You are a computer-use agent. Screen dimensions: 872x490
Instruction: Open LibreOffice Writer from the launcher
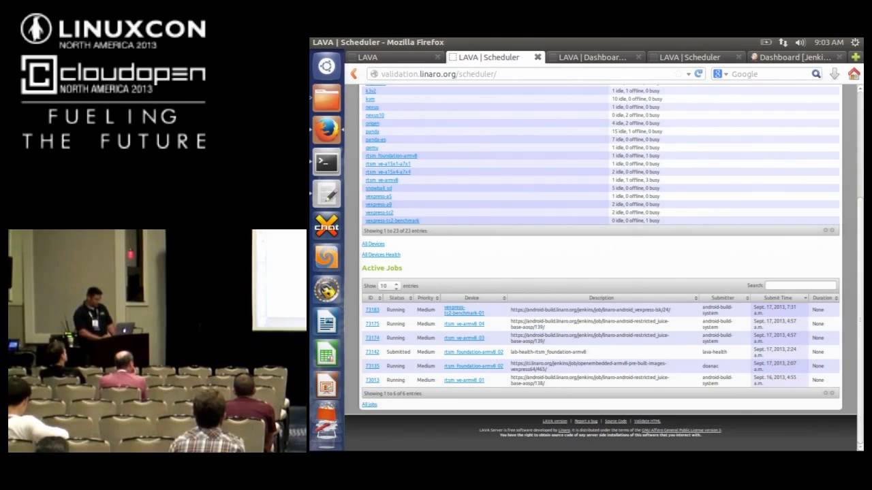pyautogui.click(x=327, y=321)
